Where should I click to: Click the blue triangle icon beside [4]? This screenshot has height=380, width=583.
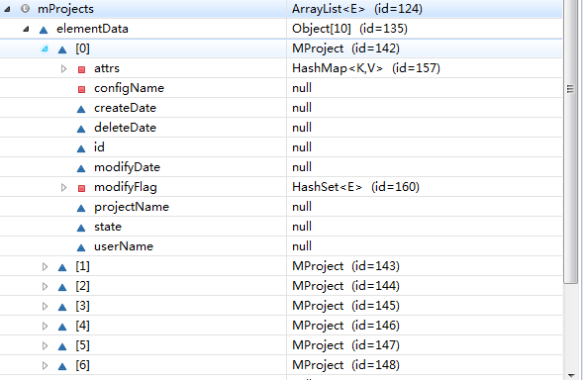[62, 327]
